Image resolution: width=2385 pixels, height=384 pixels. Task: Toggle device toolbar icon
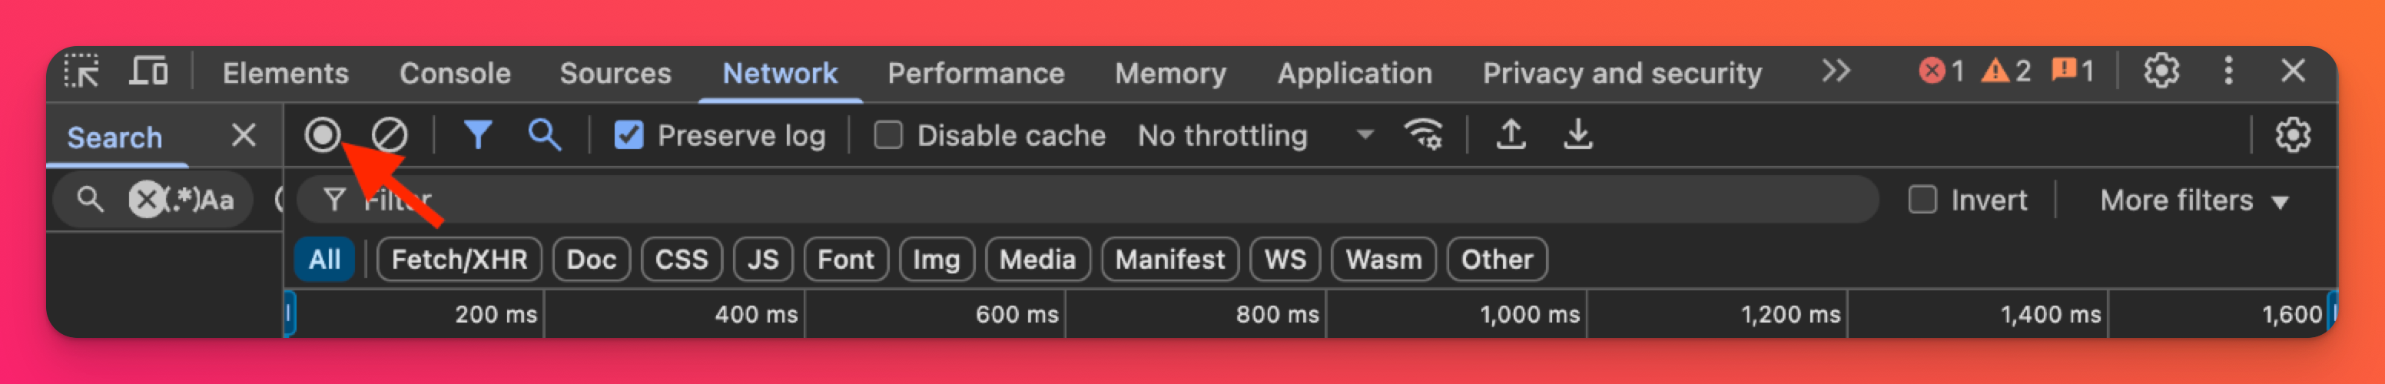[x=148, y=71]
